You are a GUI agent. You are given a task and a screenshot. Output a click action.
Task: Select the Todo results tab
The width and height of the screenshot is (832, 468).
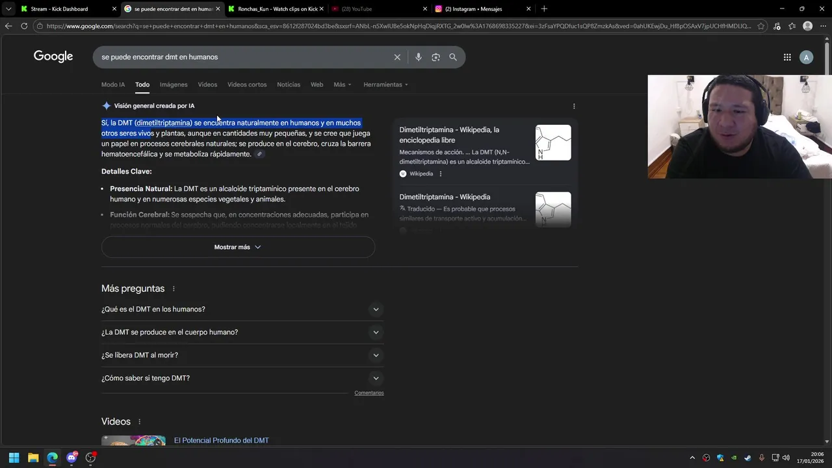point(142,84)
